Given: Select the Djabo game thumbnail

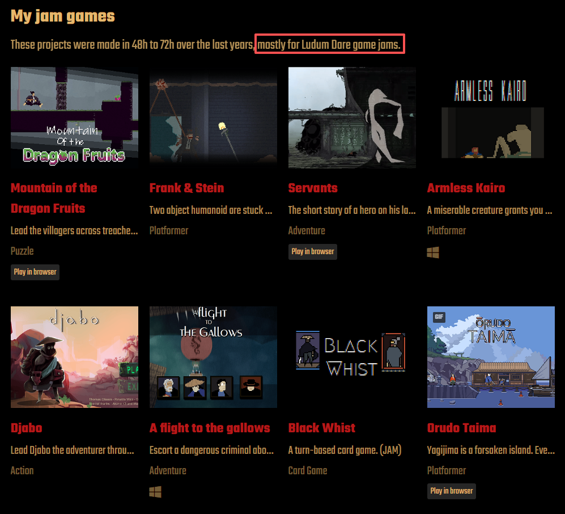Looking at the screenshot, I should [x=75, y=357].
